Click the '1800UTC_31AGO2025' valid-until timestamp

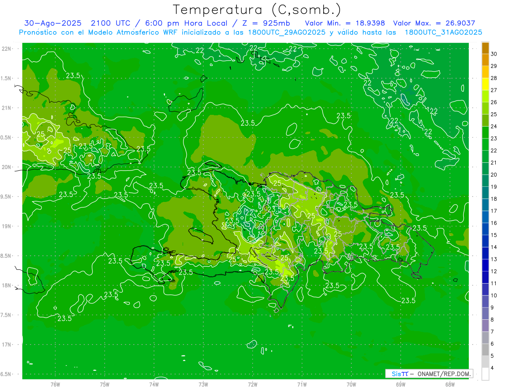pyautogui.click(x=443, y=32)
